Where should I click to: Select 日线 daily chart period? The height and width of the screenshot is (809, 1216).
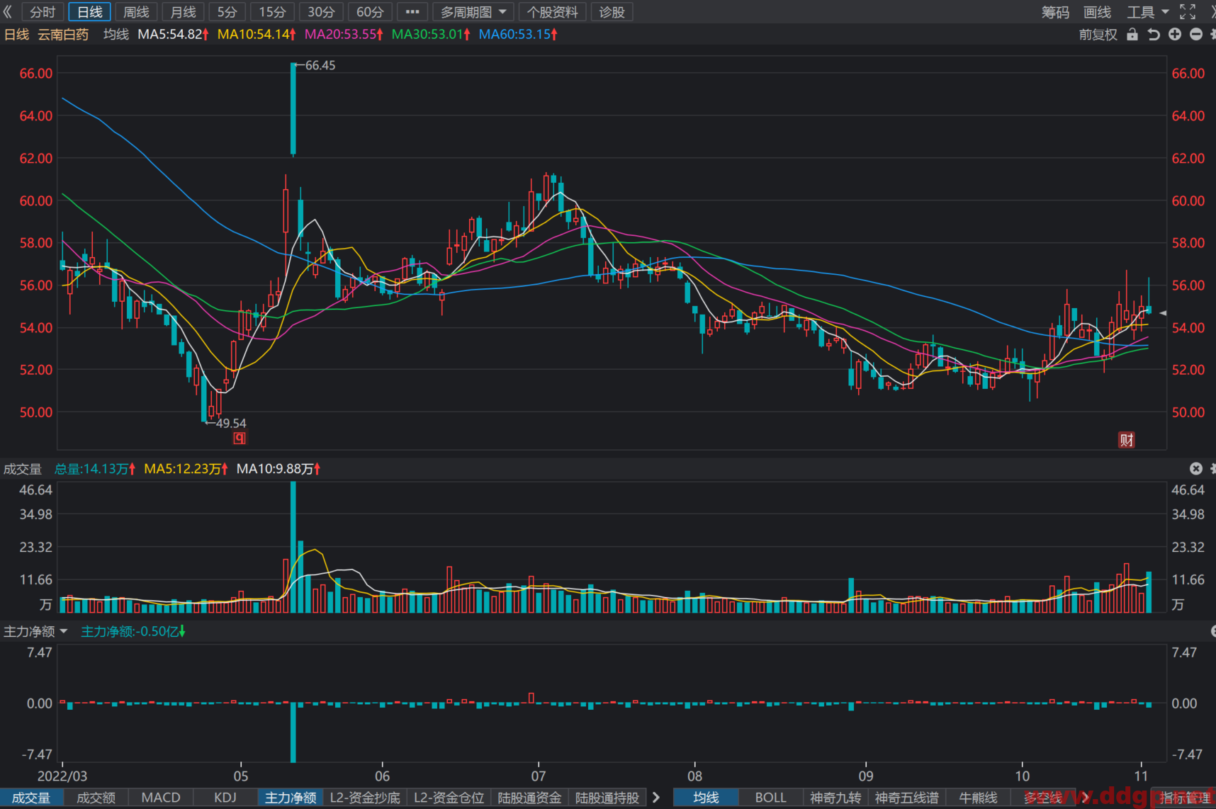[x=90, y=12]
